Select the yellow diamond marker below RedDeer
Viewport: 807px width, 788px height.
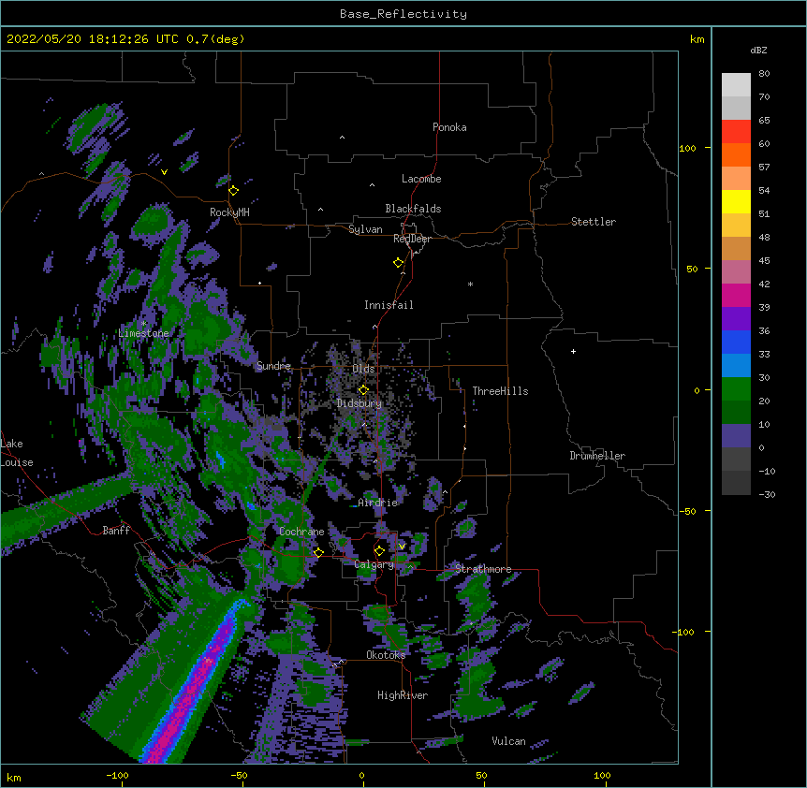pyautogui.click(x=399, y=263)
